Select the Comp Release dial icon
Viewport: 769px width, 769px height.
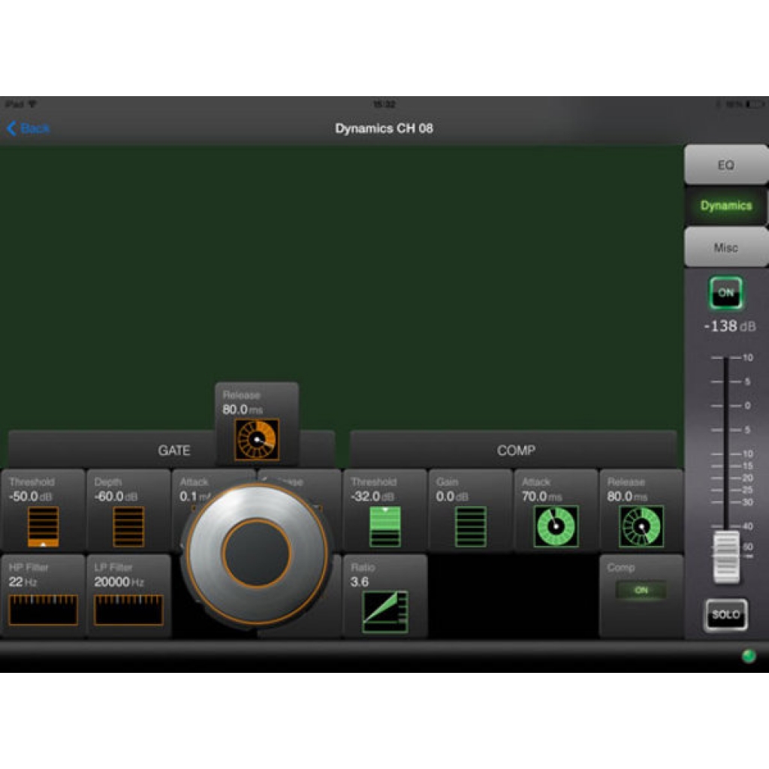click(x=641, y=526)
